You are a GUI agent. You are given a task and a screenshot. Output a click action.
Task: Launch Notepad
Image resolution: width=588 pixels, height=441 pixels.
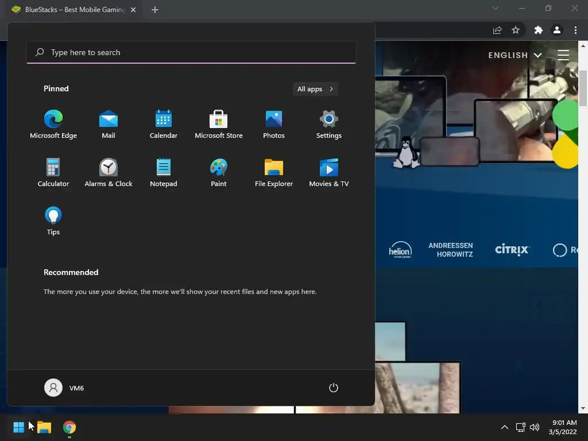click(164, 172)
